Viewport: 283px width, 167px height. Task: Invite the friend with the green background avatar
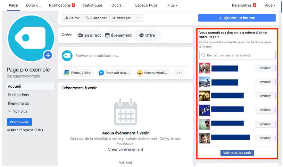tap(265, 124)
